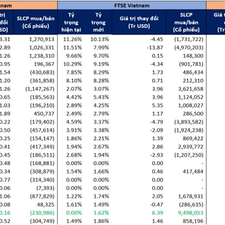This screenshot has width=225, height=225.
Task: Click the Tỷ trọng hiện tại column header
Action: (x=71, y=22)
